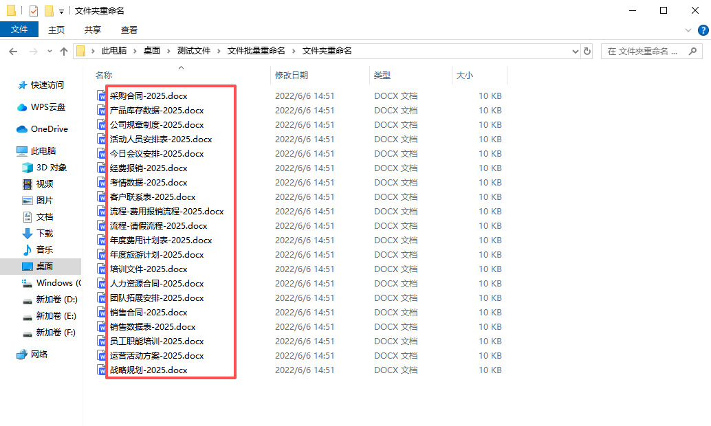Click 测试文件 in the address breadcrumb
The width and height of the screenshot is (711, 426).
pos(194,51)
